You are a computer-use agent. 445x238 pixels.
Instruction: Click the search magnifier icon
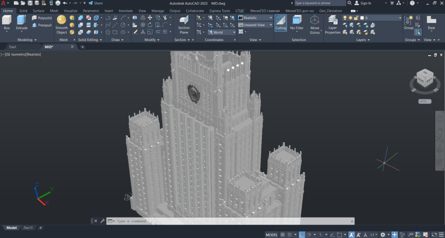350,3
